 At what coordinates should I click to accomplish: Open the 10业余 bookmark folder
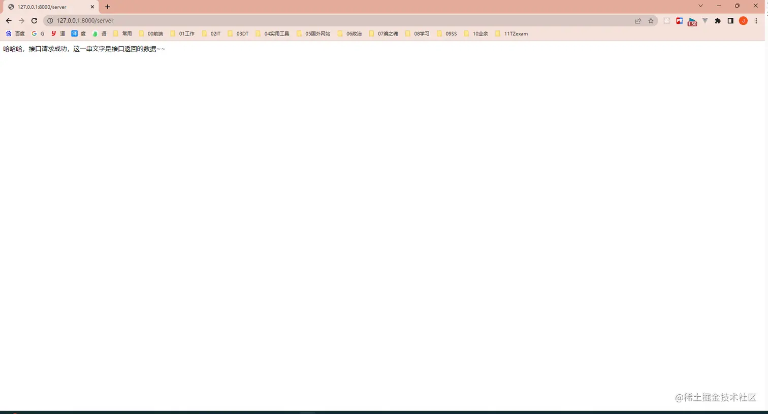[476, 33]
